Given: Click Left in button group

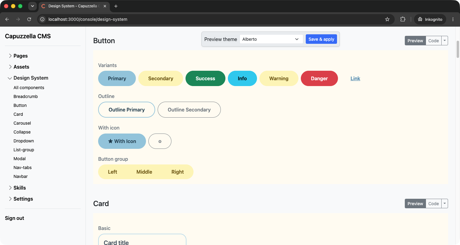Looking at the screenshot, I should click(x=113, y=172).
